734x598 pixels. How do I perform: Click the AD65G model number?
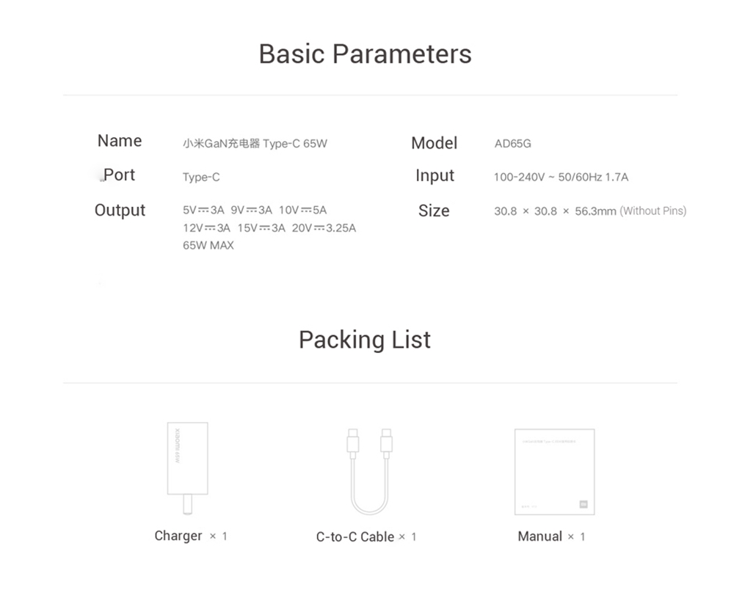512,144
